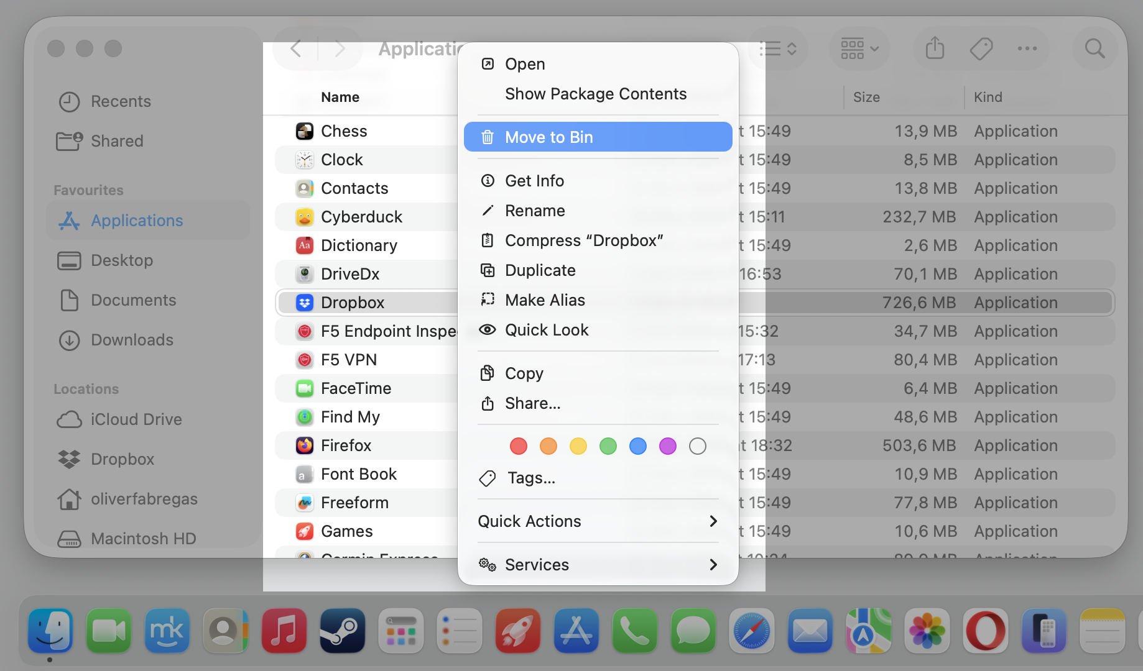Select Applications in the sidebar
Screen dimensions: 1143x671
point(148,221)
